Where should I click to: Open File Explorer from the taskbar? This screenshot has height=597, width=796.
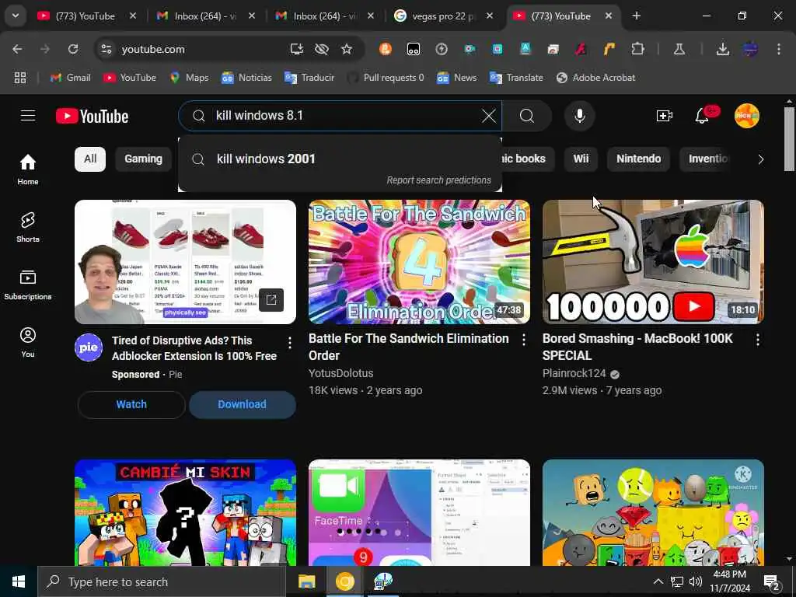[306, 581]
